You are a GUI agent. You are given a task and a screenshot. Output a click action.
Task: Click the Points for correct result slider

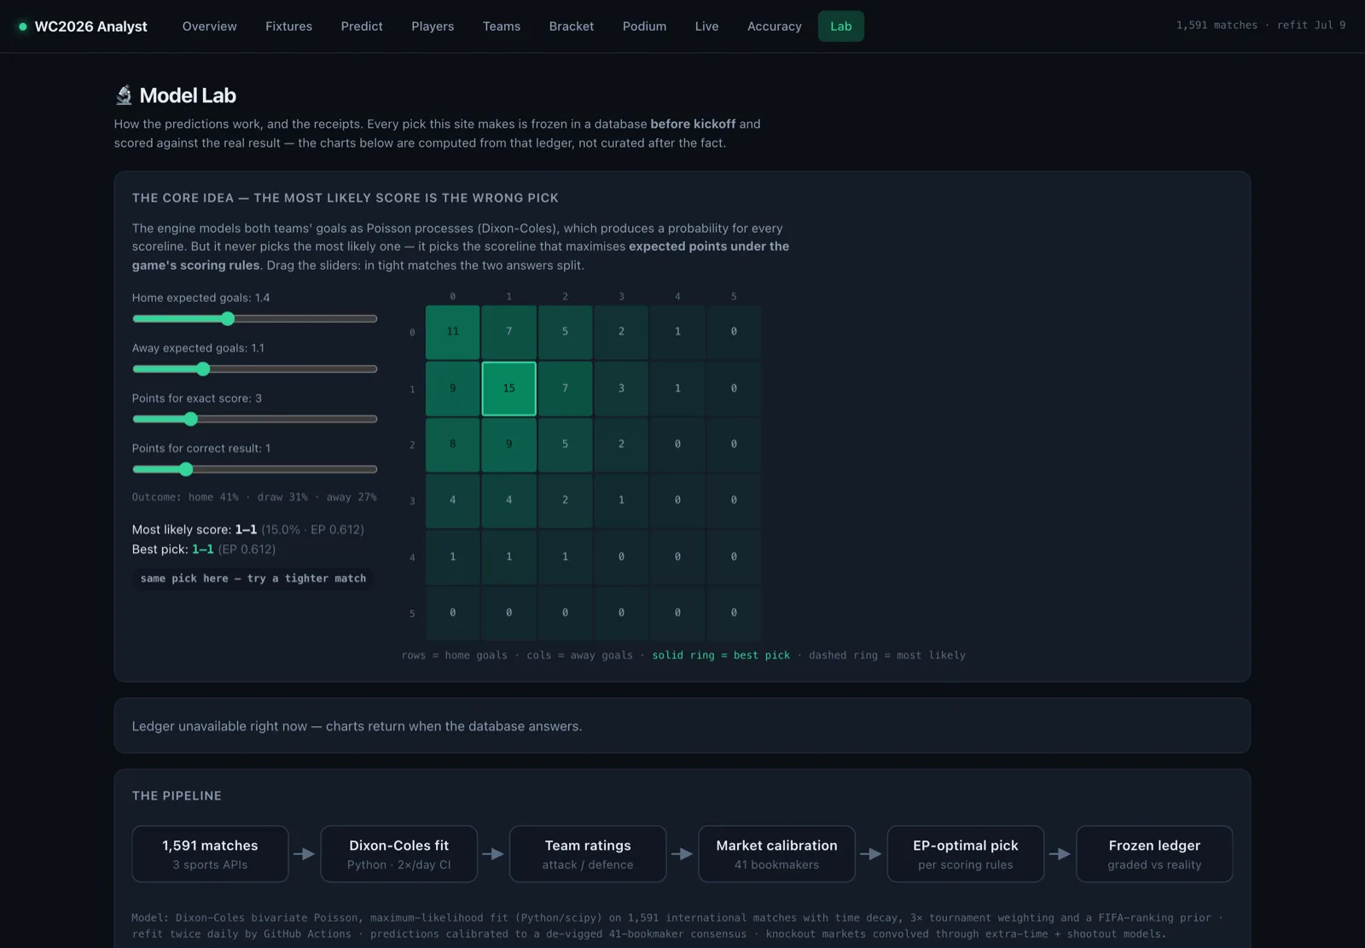(x=255, y=469)
